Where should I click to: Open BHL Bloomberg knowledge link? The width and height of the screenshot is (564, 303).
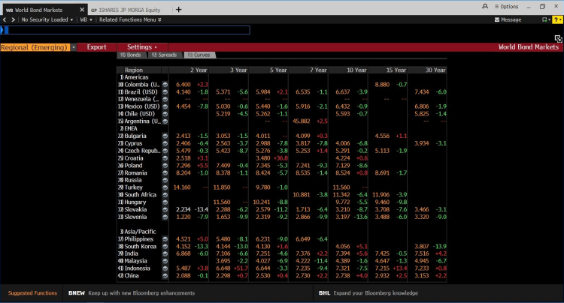tap(368, 293)
